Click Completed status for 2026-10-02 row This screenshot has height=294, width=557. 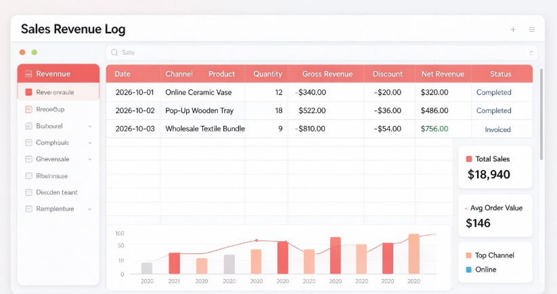point(494,110)
